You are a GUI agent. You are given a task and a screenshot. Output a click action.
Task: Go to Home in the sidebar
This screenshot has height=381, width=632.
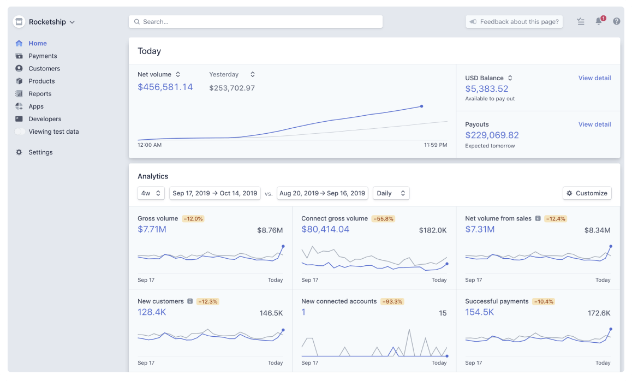(38, 43)
